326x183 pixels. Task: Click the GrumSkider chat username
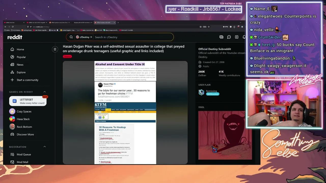tap(269, 37)
